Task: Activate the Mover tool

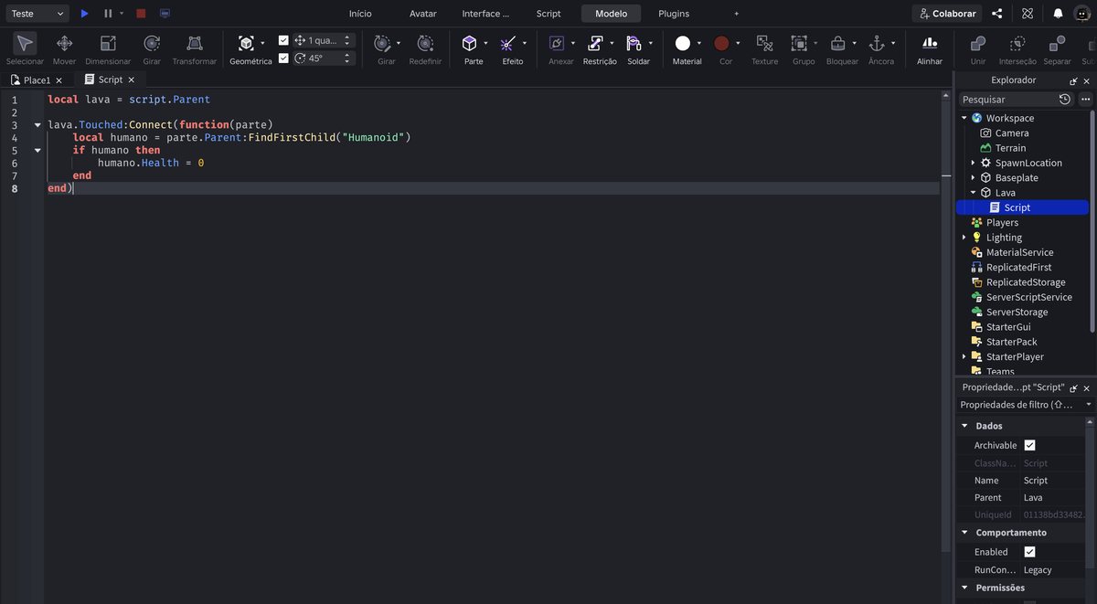Action: pos(64,43)
